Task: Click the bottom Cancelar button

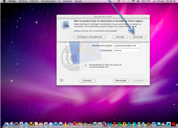Action: click(x=87, y=80)
